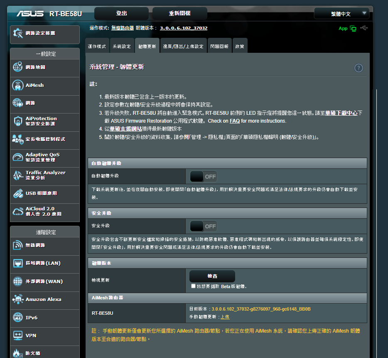Open the 政策 tab
Viewport: 388px width, 358px height.
[x=240, y=46]
